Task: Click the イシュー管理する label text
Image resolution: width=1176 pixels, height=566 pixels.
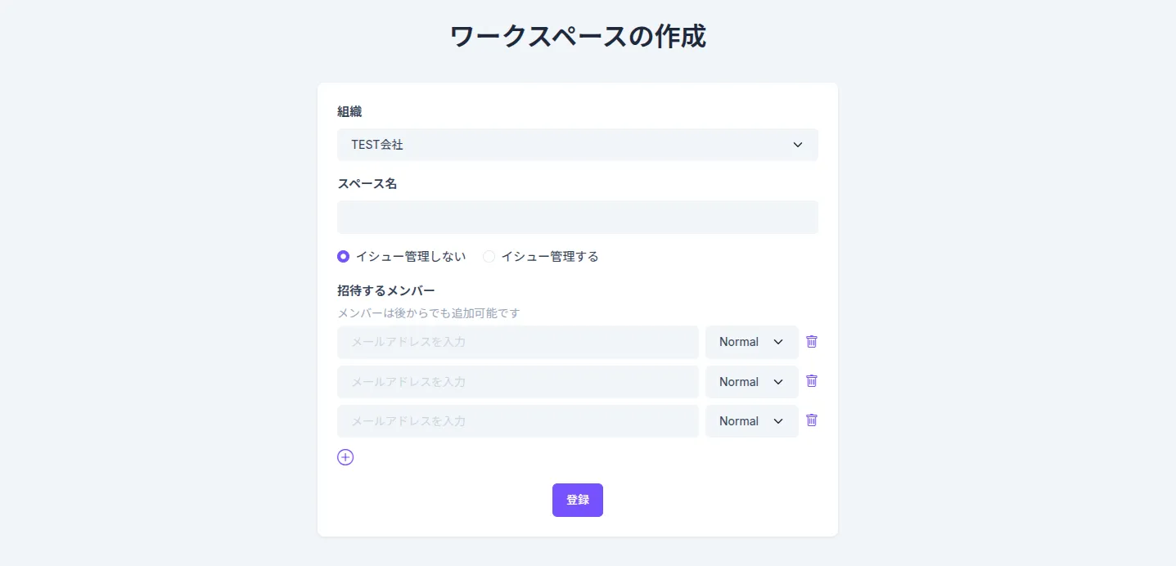Action: [550, 256]
